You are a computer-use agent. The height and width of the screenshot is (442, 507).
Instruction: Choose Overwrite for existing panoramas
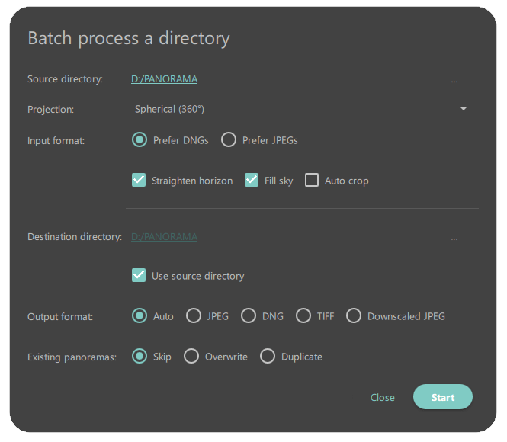coord(191,356)
